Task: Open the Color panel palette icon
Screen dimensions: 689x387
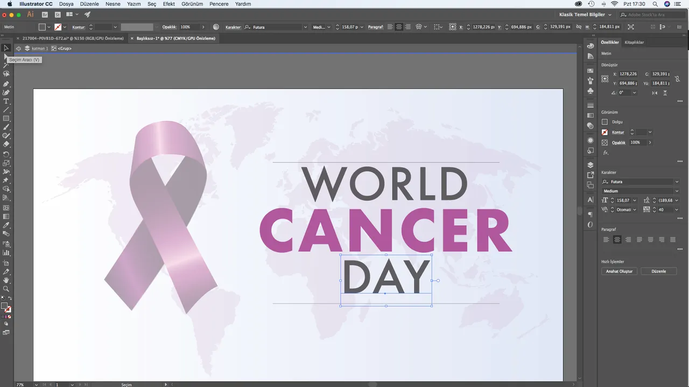Action: pyautogui.click(x=590, y=46)
